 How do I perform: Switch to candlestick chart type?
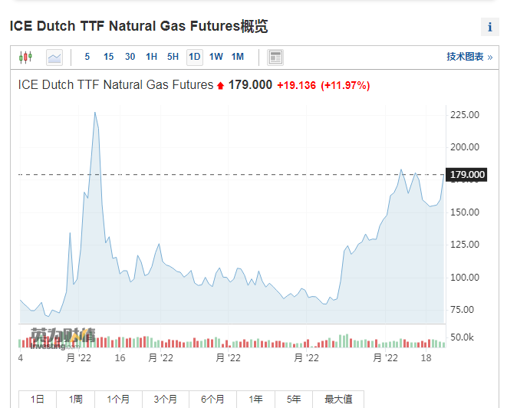[26, 57]
